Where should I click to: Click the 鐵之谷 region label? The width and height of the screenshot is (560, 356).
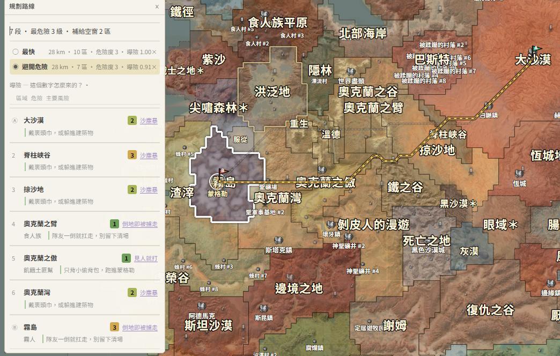pyautogui.click(x=406, y=187)
